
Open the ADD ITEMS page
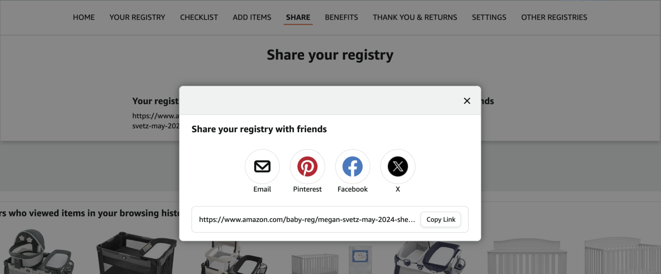tap(252, 17)
